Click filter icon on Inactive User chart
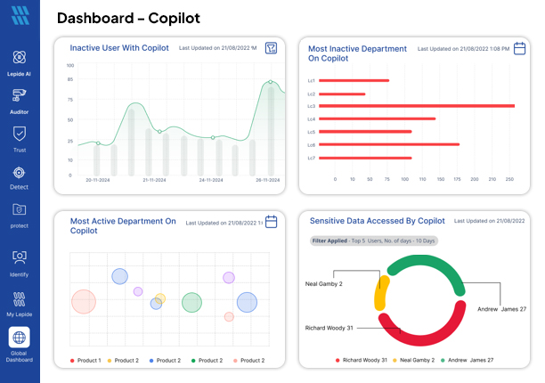Image resolution: width=545 pixels, height=383 pixels. 271,48
